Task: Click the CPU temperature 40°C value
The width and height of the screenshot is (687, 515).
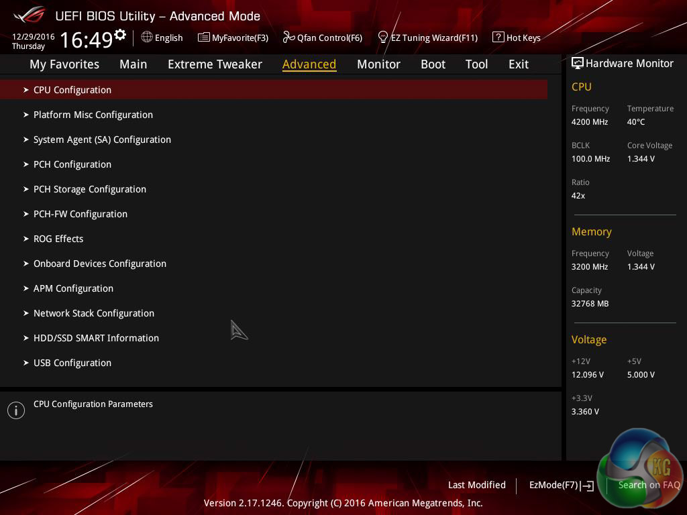Action: click(636, 122)
